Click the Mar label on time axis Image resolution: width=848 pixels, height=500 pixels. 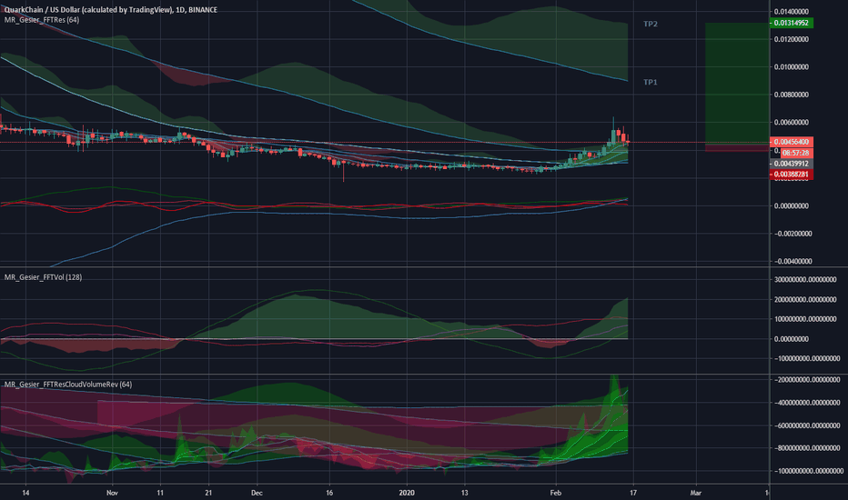tap(695, 493)
